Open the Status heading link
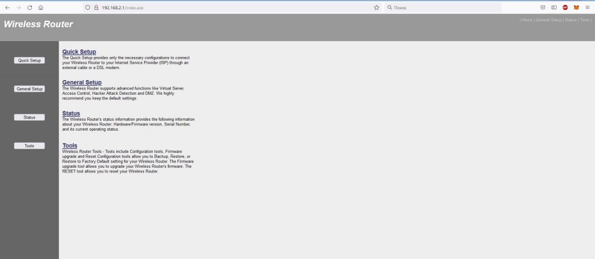 point(71,113)
